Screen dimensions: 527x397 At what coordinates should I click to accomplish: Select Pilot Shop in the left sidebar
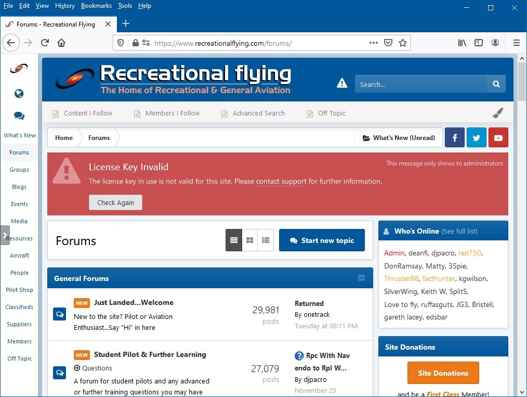pos(19,290)
